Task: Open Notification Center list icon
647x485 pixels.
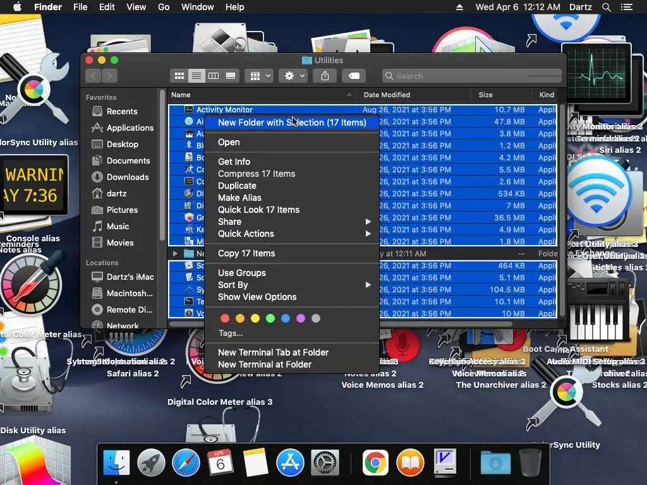Action: click(x=627, y=7)
